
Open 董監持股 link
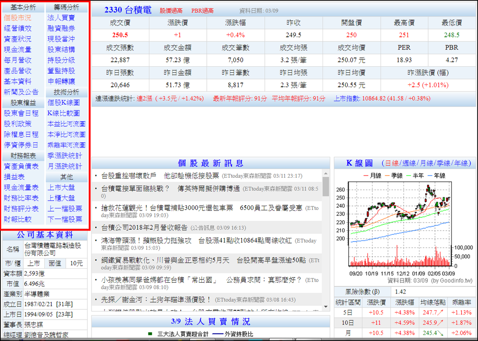point(61,71)
